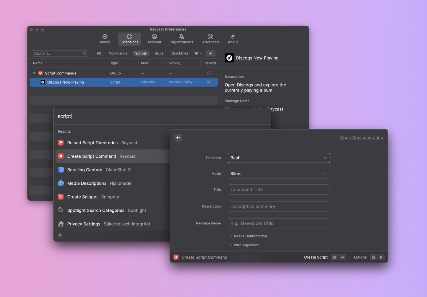Click the Hotkey column header
The height and width of the screenshot is (297, 427).
[x=175, y=63]
